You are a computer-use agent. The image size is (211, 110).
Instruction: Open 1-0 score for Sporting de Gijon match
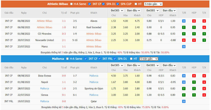pos(64,88)
